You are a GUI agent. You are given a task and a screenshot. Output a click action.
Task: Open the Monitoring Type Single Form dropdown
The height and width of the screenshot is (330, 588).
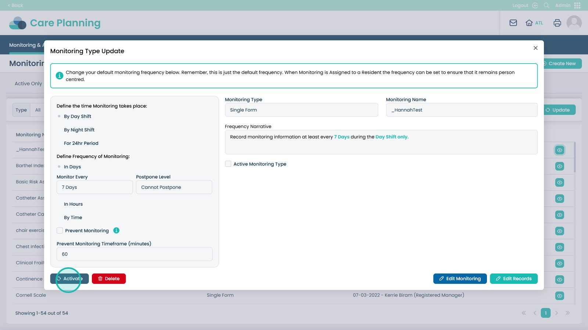(x=301, y=110)
